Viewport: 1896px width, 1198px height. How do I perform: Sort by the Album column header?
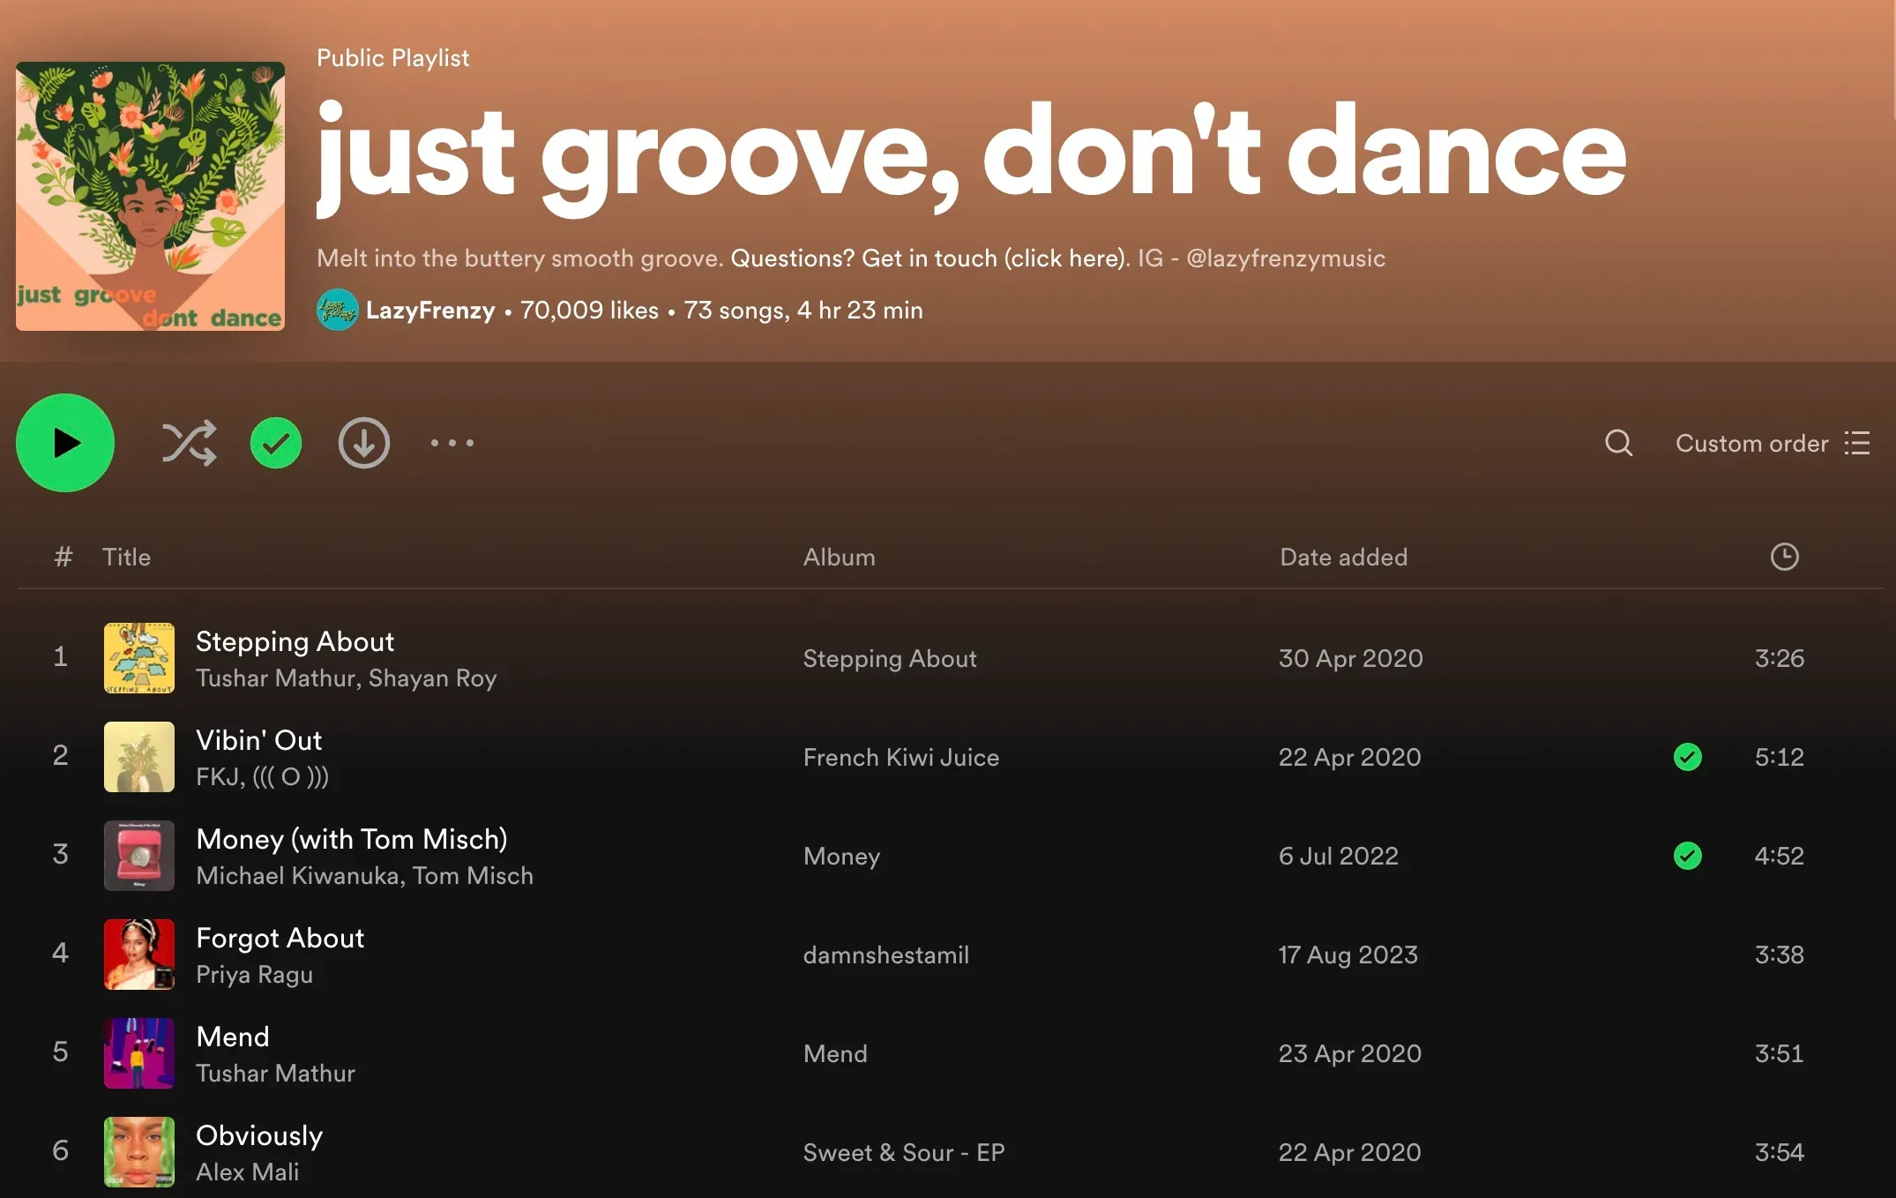840,557
